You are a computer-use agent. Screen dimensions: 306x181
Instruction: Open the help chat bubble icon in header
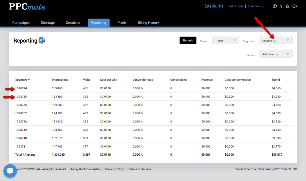[275, 6]
